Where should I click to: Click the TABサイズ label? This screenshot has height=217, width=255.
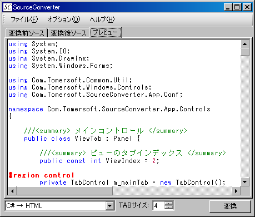(134, 205)
